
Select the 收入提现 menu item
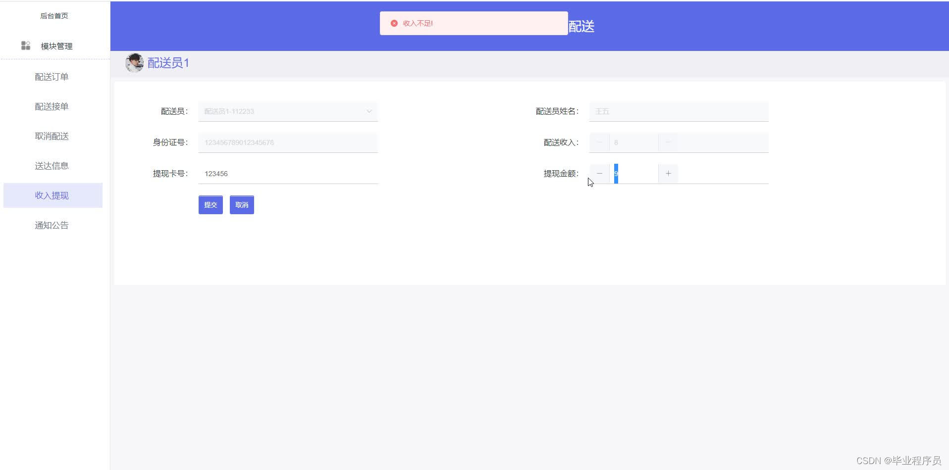[53, 195]
